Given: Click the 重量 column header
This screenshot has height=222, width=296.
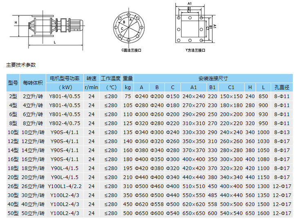Looking at the screenshot, I should (x=128, y=78).
